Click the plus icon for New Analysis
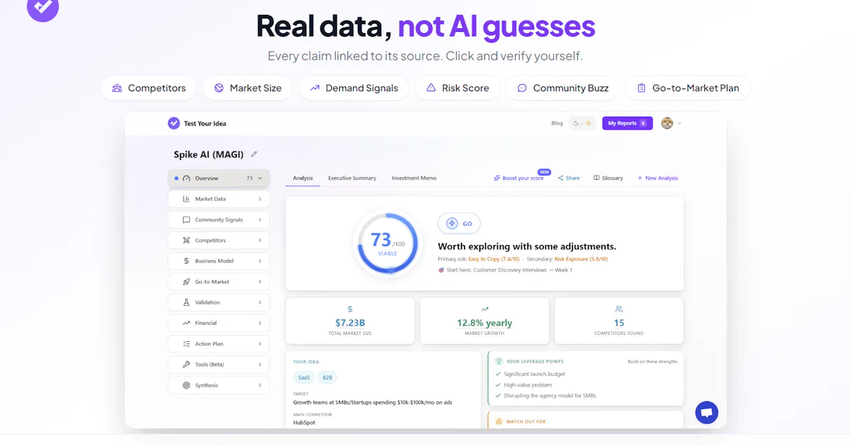This screenshot has width=851, height=446. [x=640, y=178]
